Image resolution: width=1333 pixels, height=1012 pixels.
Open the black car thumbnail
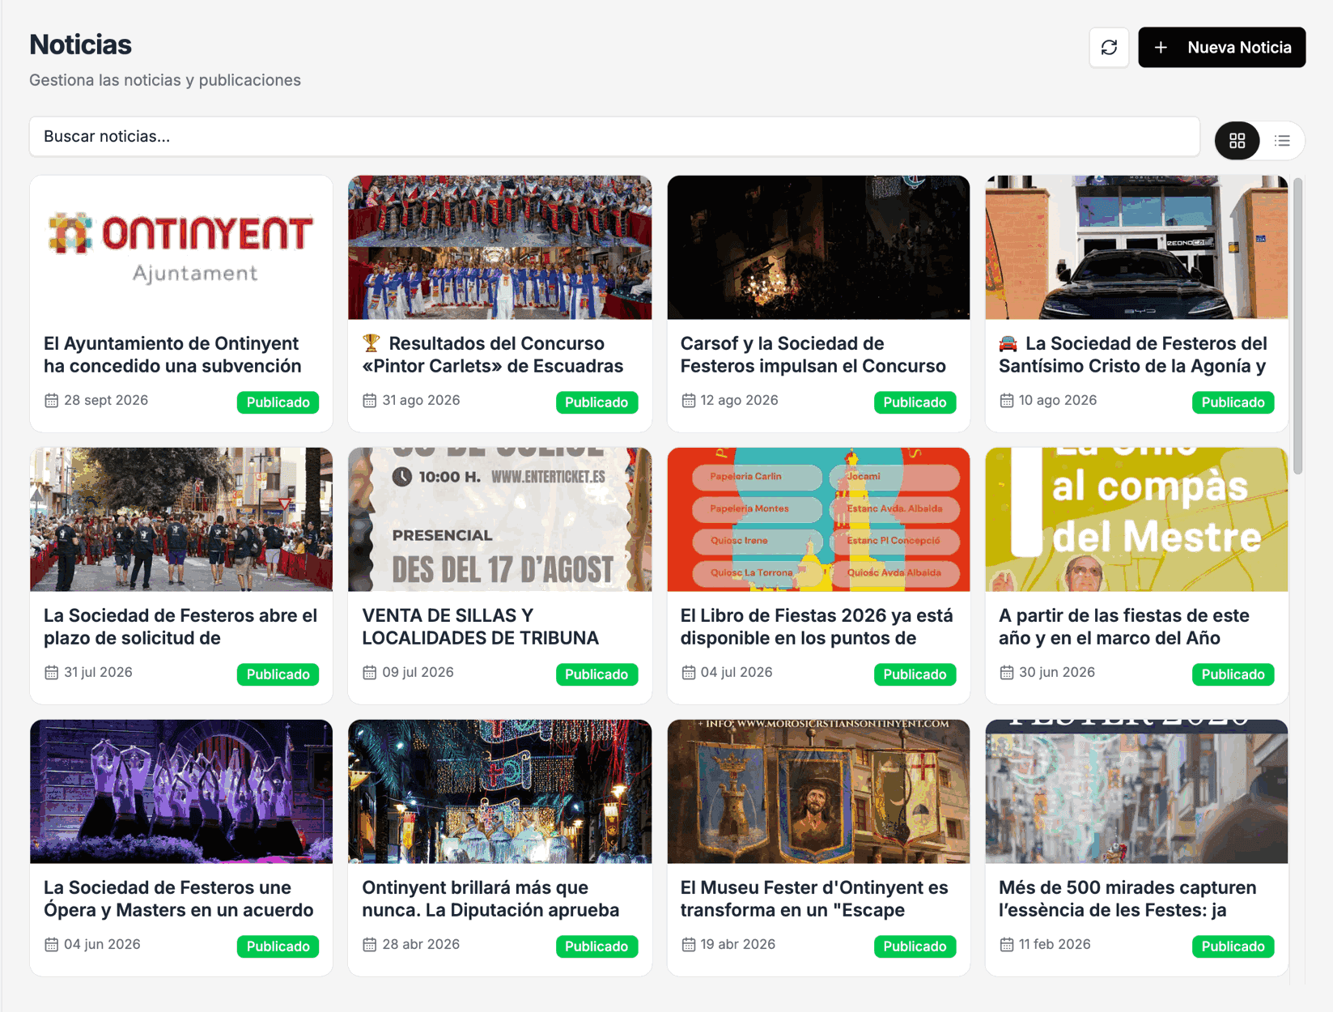1136,248
